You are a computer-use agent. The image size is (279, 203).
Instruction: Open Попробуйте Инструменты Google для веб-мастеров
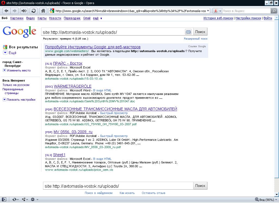93,47
